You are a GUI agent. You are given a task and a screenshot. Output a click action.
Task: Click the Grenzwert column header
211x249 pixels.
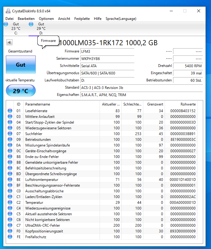154,104
